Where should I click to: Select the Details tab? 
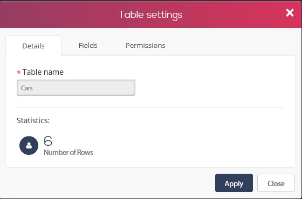(33, 46)
